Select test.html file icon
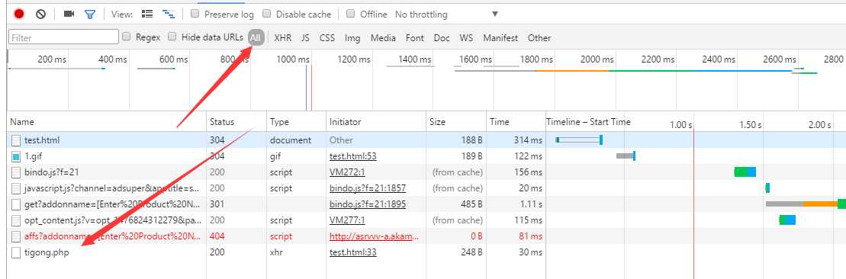This screenshot has width=846, height=279. (16, 140)
